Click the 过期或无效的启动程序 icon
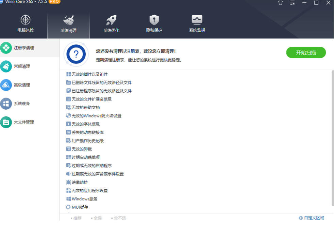Viewport: 334px width, 225px height. click(68, 166)
